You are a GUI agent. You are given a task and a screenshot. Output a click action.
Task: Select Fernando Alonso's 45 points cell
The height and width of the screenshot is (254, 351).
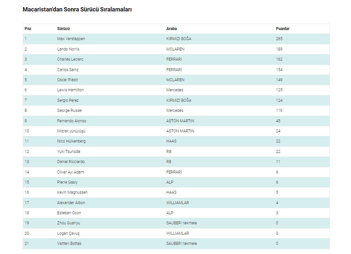coord(278,121)
